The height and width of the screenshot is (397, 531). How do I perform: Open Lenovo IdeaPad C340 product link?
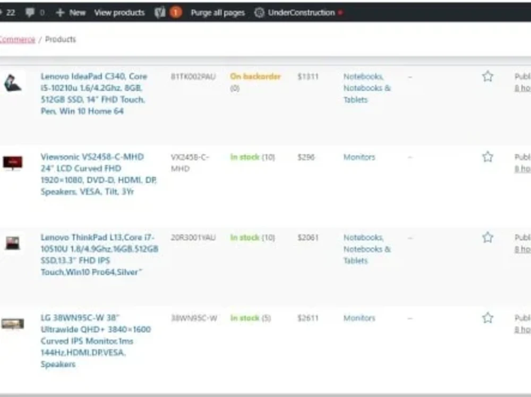tap(94, 94)
